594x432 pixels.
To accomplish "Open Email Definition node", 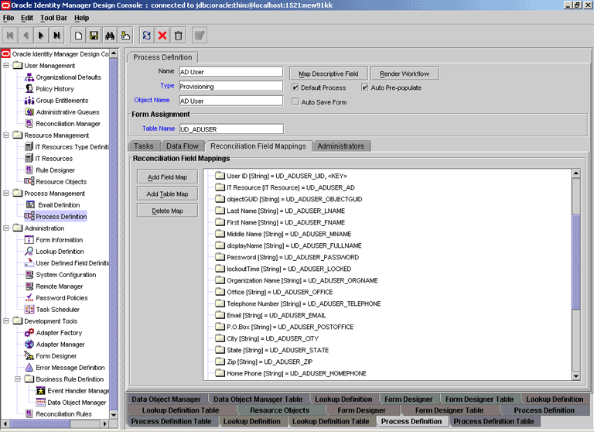I will [x=59, y=205].
